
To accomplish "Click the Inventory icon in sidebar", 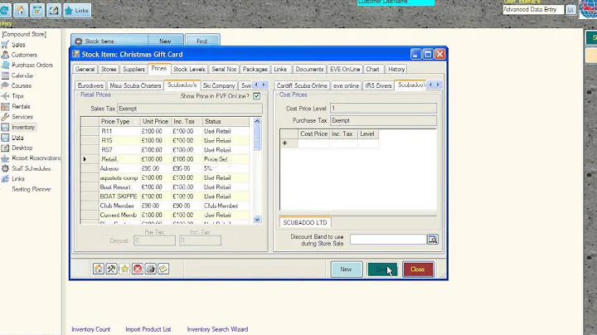I will point(5,127).
